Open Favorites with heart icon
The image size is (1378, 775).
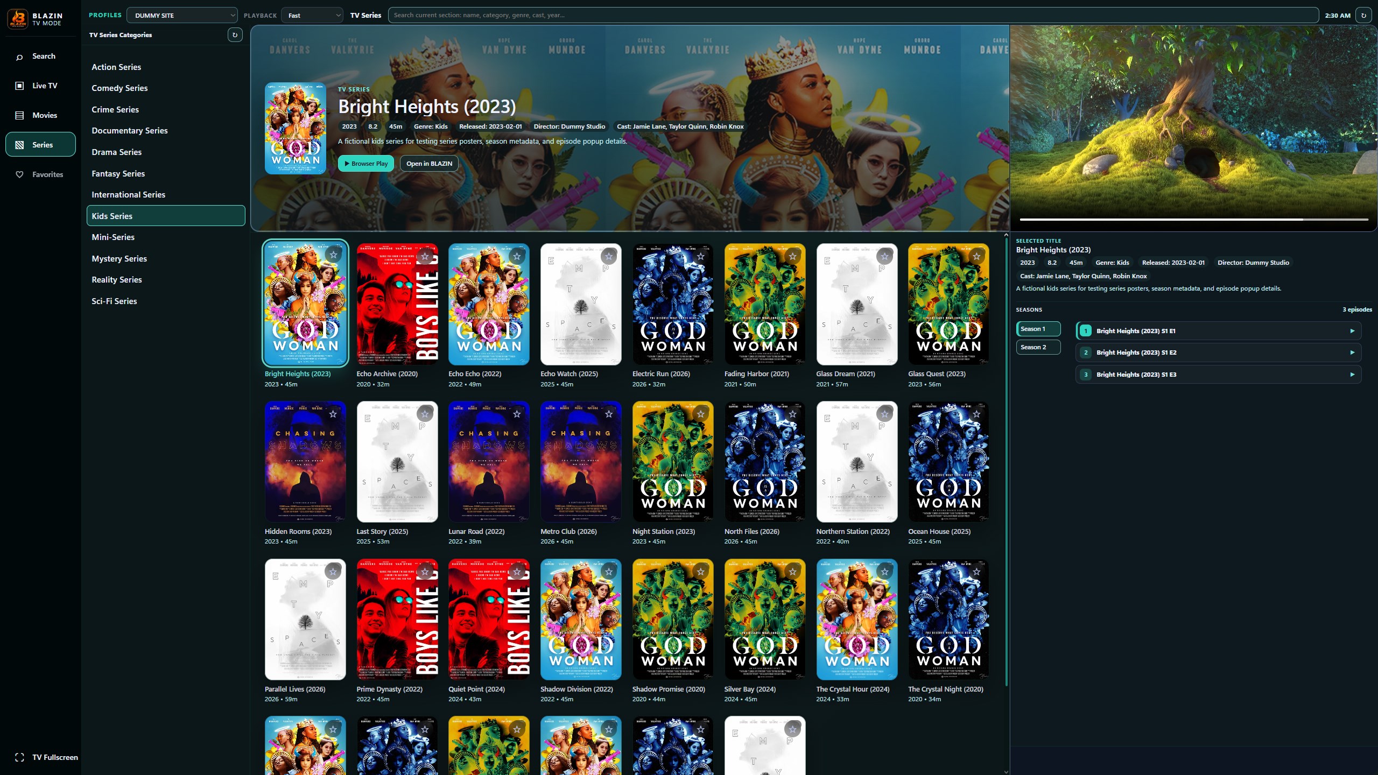click(x=40, y=174)
